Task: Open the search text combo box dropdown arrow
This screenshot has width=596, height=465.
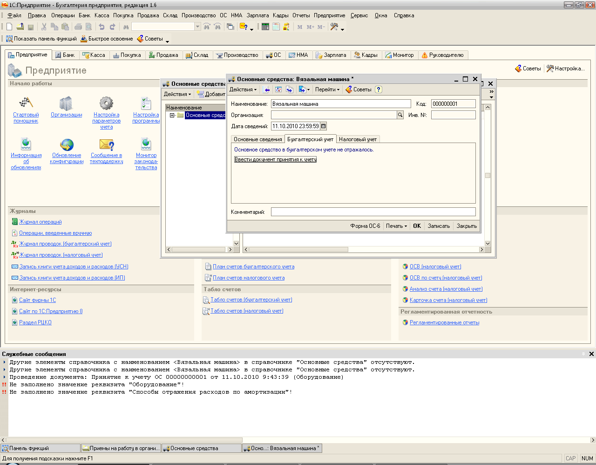Action: click(197, 27)
